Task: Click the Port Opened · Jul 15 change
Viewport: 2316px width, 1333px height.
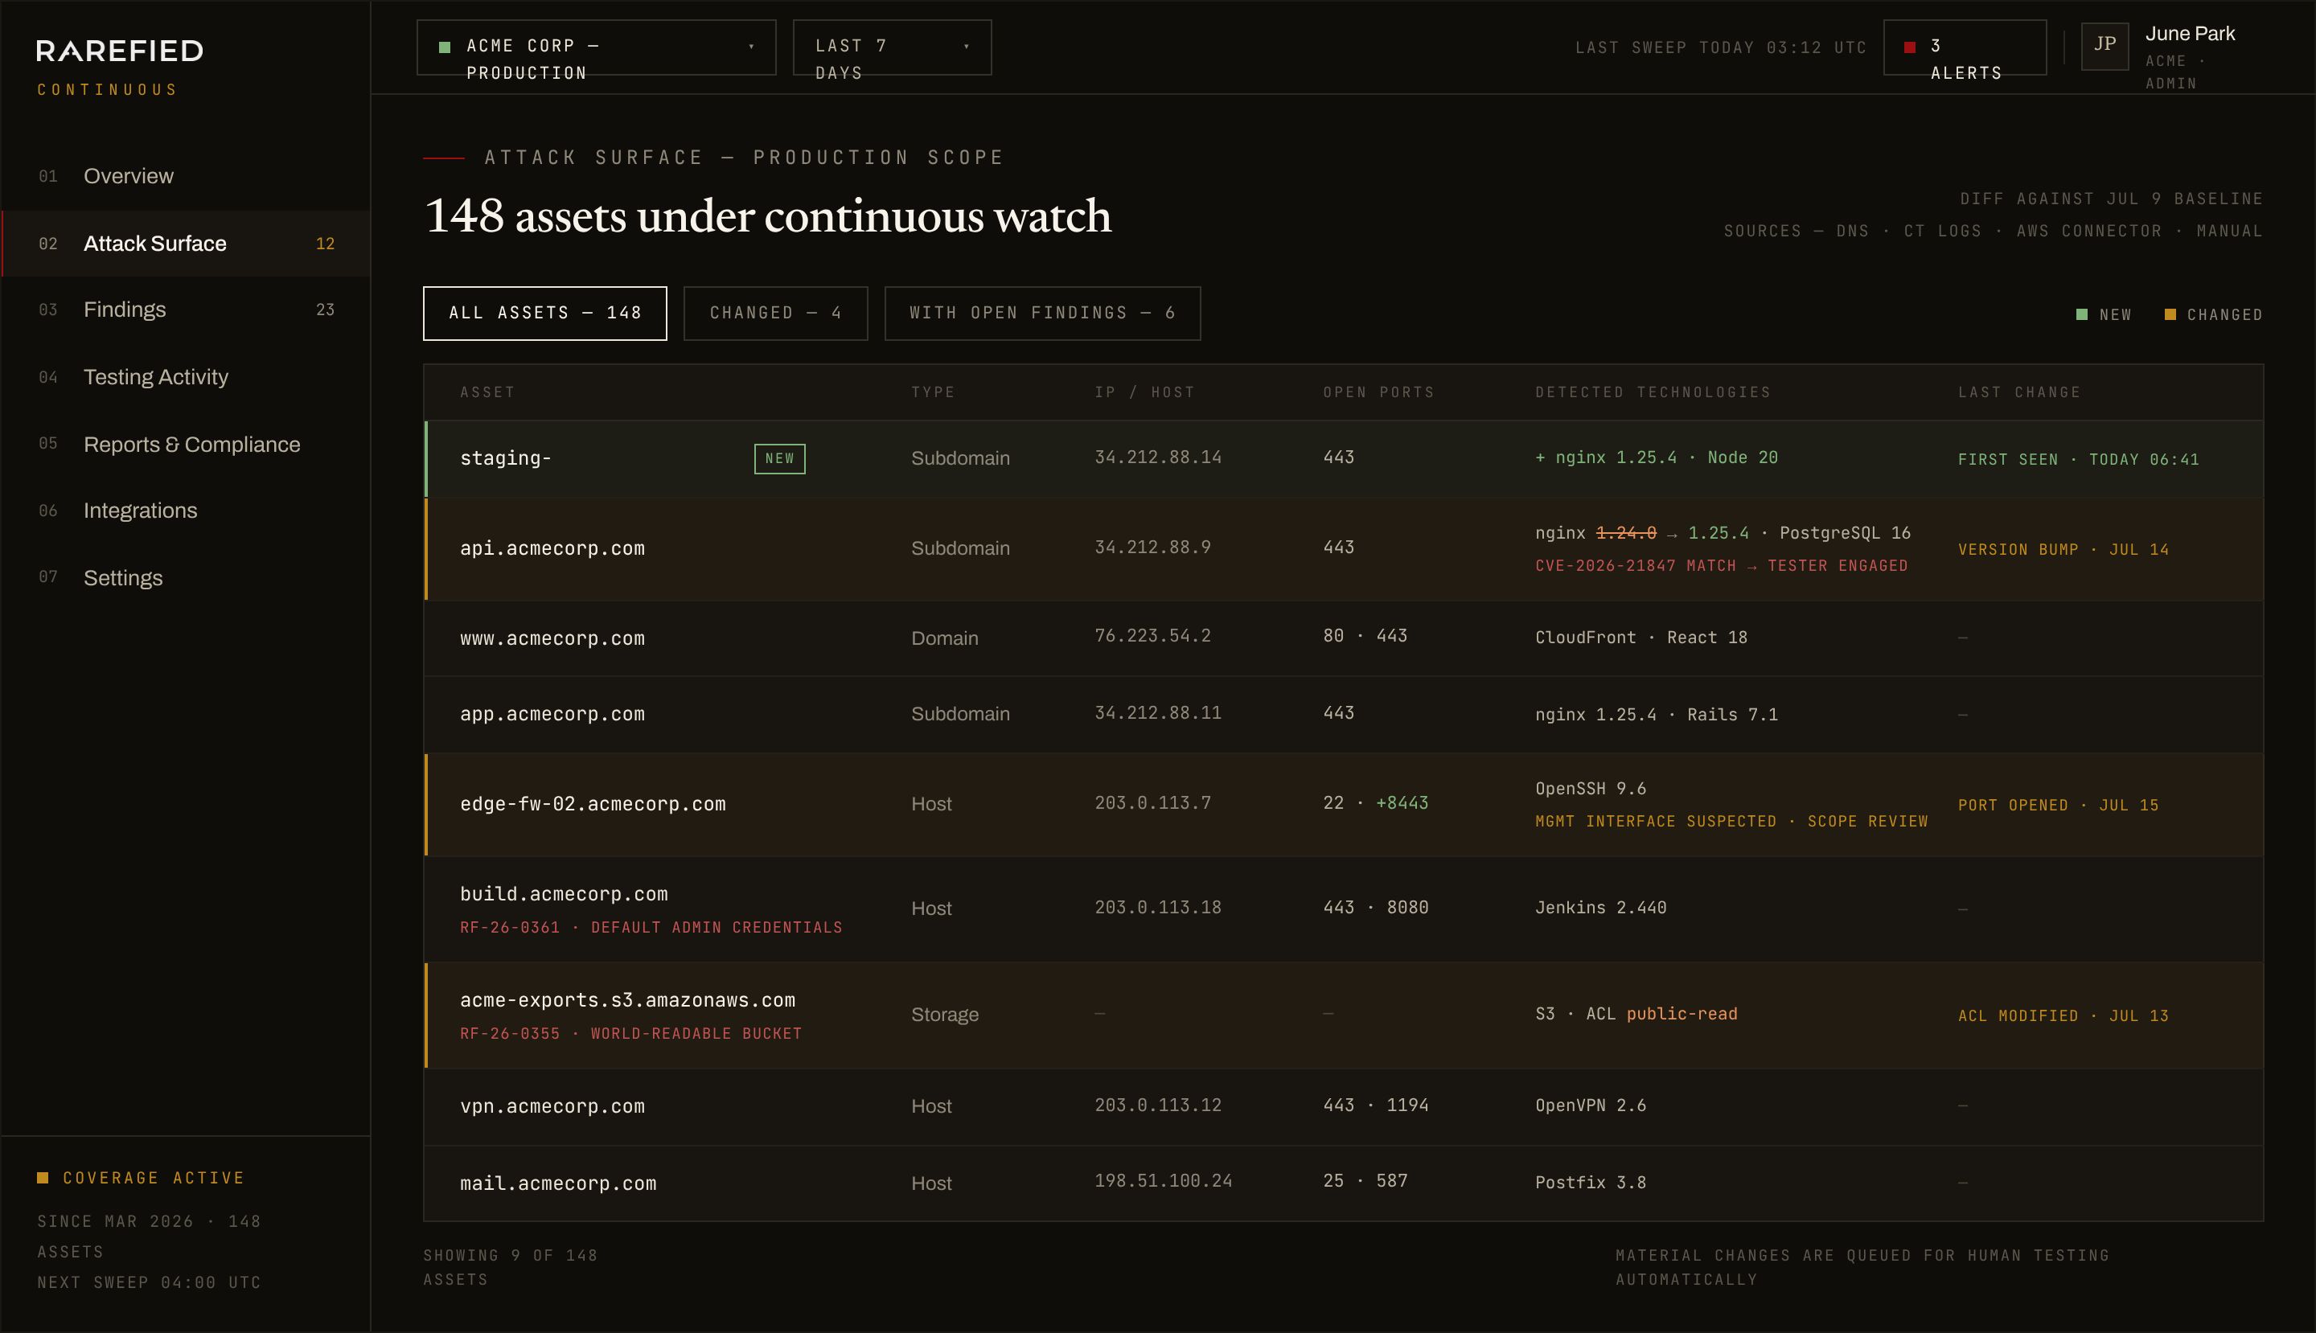Action: point(2059,805)
